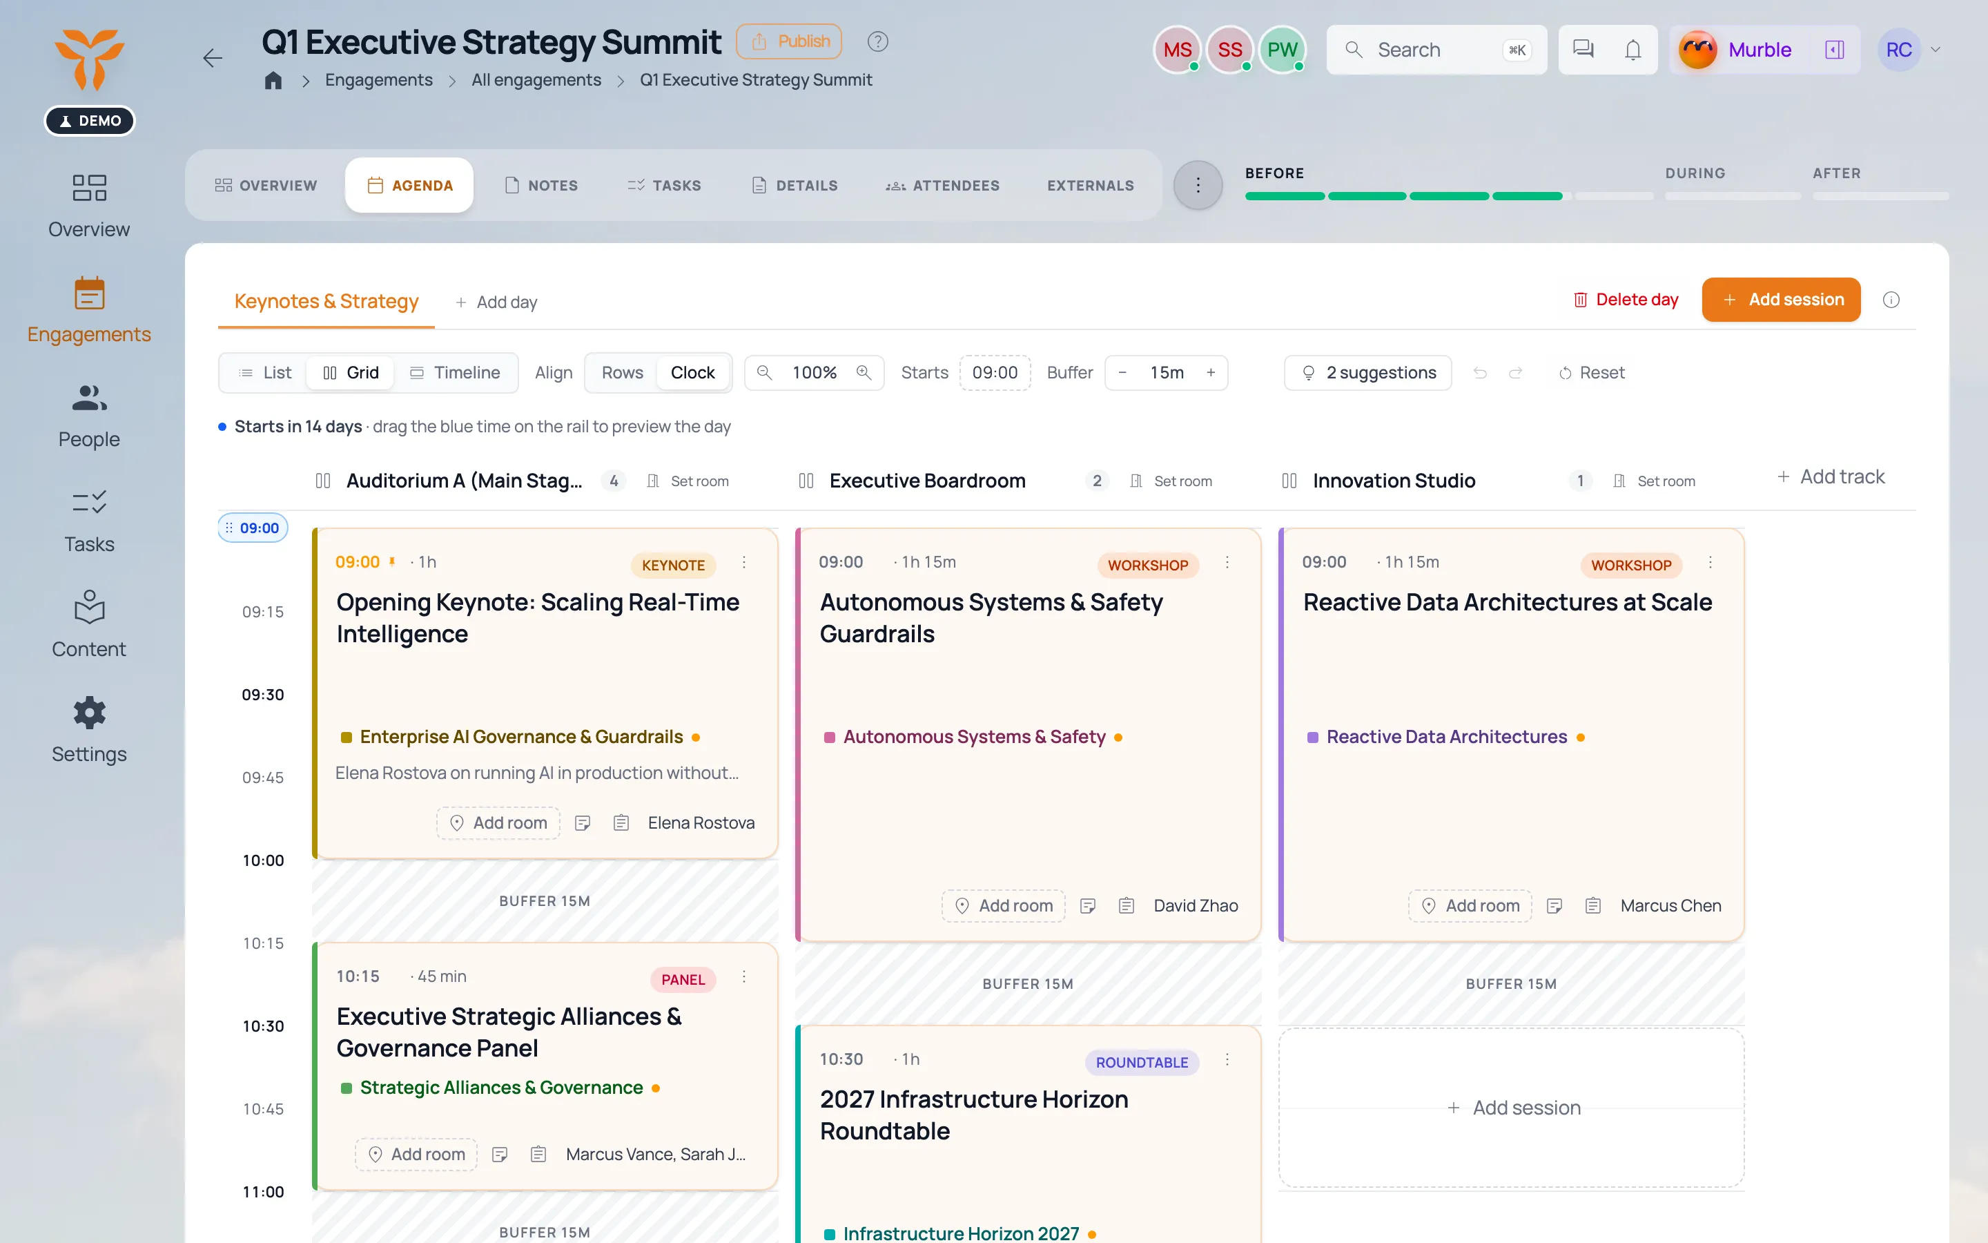Open the three-dot menu beside the tabs
This screenshot has height=1243, width=1988.
(1198, 185)
